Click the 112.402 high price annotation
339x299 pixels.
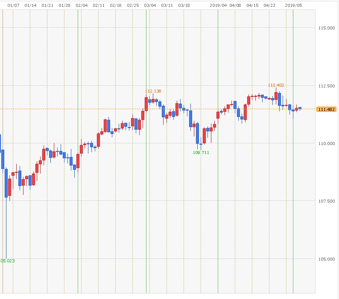tap(276, 85)
